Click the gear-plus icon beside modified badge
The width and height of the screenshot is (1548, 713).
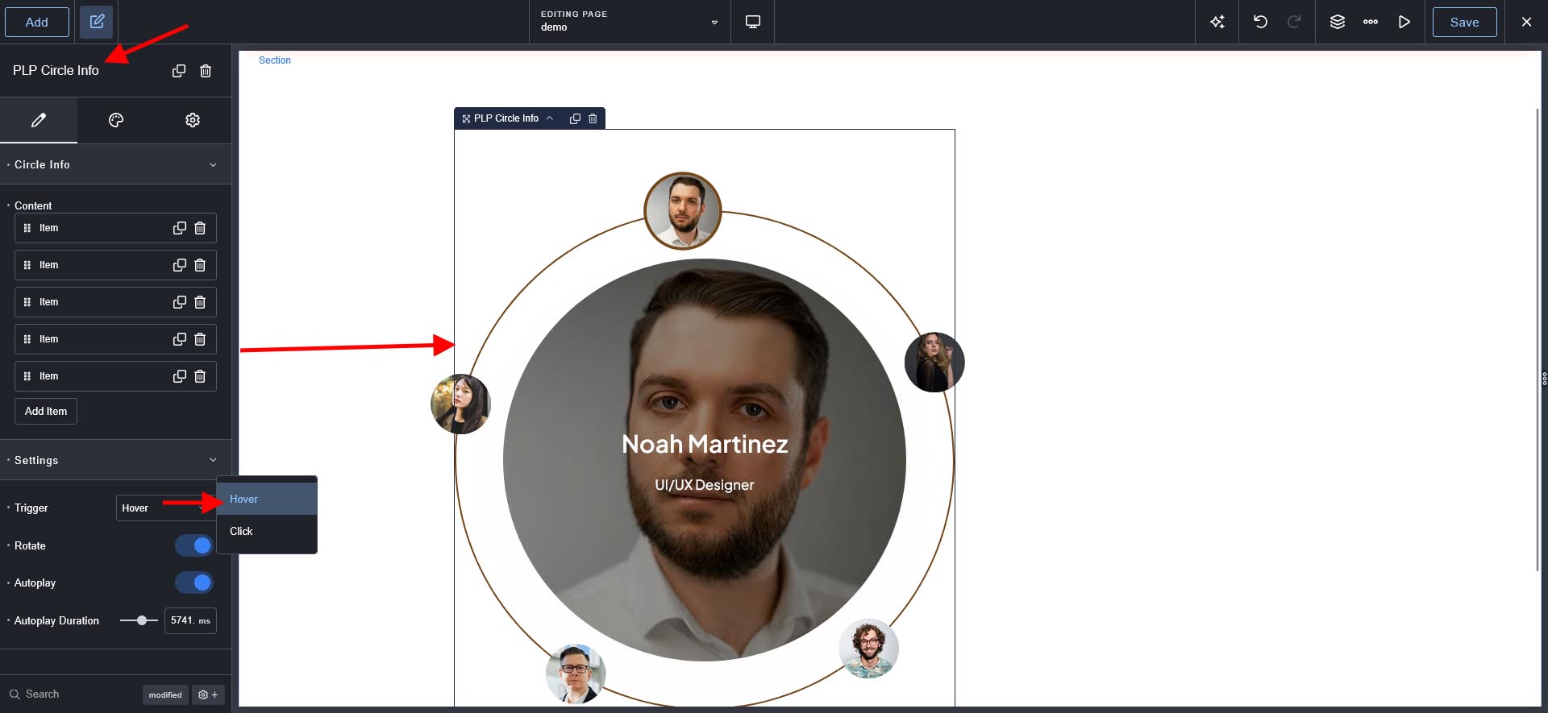[208, 694]
